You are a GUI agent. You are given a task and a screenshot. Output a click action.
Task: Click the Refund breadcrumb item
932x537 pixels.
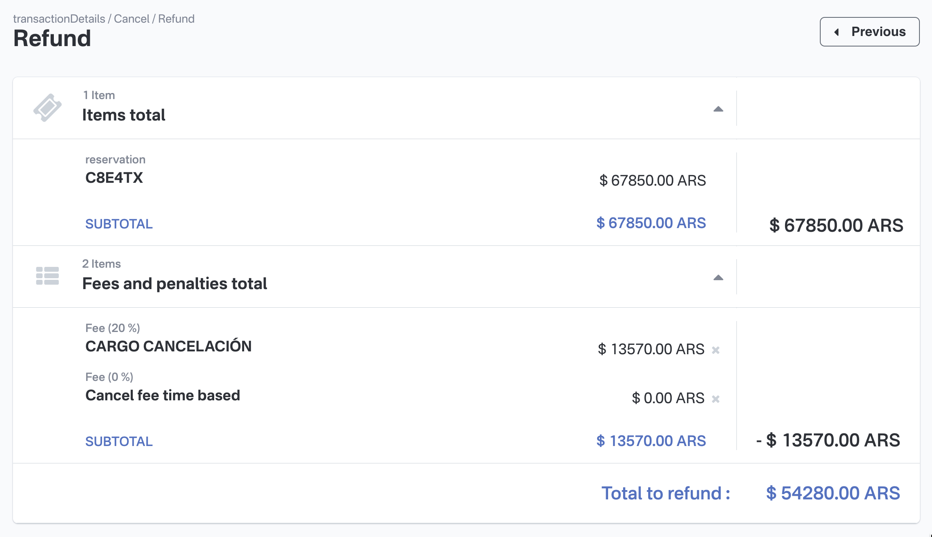point(176,19)
